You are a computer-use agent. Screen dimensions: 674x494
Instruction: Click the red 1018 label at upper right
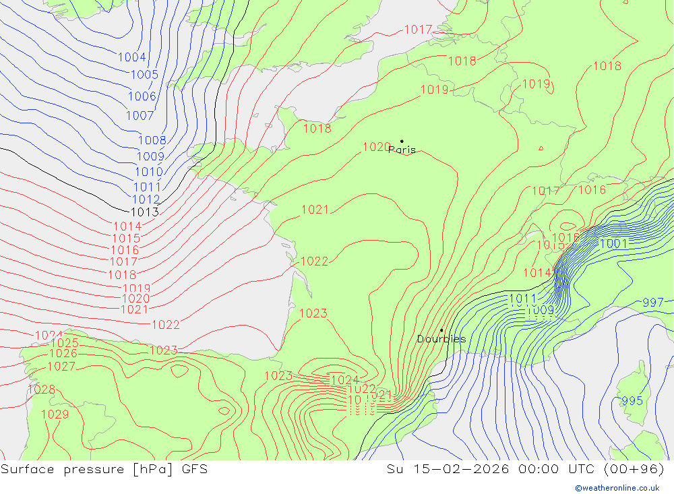[x=607, y=66]
